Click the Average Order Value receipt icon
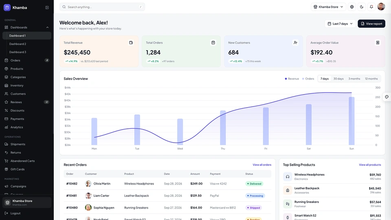 378,43
